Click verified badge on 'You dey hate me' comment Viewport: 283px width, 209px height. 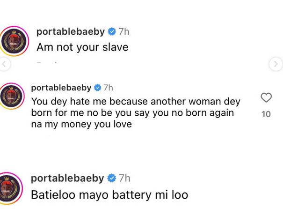pyautogui.click(x=98, y=88)
